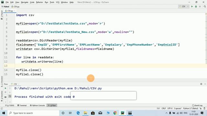Open the Structure sidebar tab
Image resolution: width=207 pixels, height=116 pixels.
tap(2, 81)
